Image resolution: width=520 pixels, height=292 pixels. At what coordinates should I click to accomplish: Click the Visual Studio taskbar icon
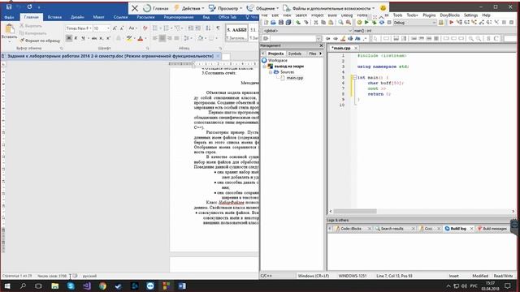[87, 286]
